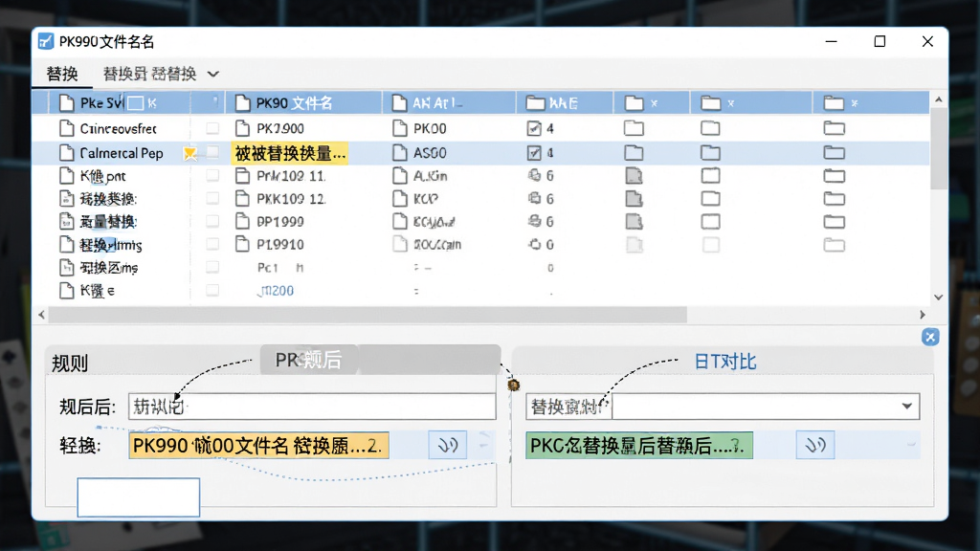Click gray document icon in PKK109 12 row
This screenshot has width=980, height=551.
click(x=634, y=199)
